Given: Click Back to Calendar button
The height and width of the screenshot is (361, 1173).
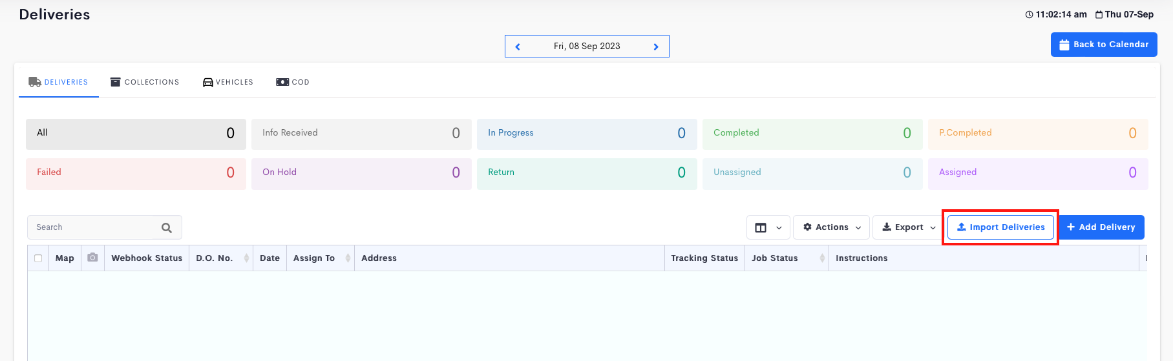Looking at the screenshot, I should pos(1104,45).
